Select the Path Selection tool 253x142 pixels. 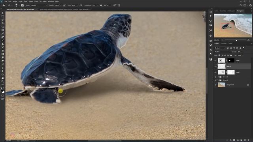(x=3, y=71)
